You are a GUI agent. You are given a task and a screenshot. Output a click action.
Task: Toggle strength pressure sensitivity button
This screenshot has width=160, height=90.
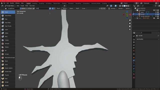tap(50, 8)
